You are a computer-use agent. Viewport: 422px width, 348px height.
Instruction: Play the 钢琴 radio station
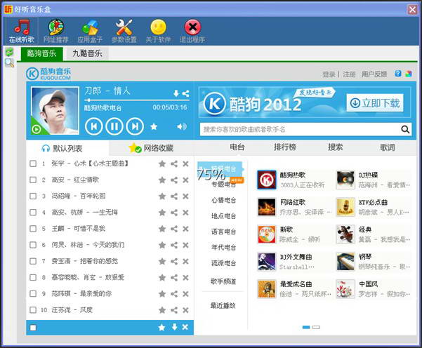click(345, 262)
